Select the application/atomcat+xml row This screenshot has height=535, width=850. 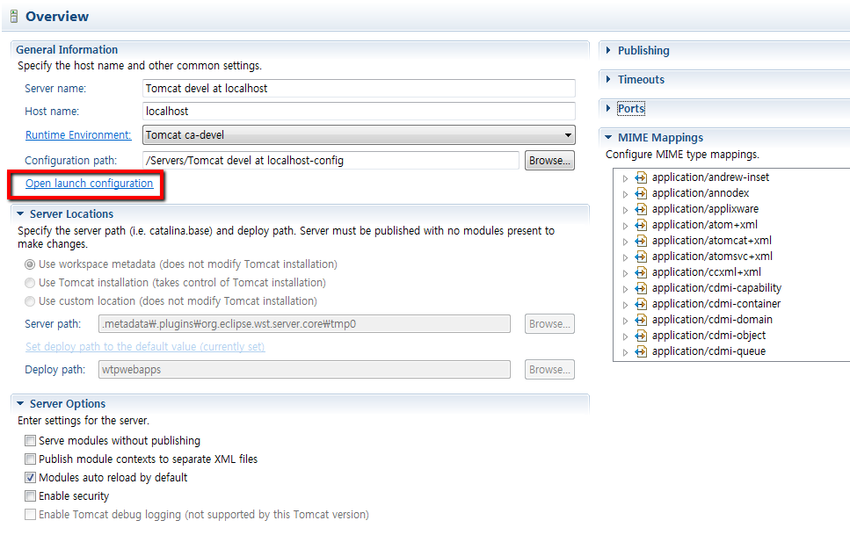[712, 241]
